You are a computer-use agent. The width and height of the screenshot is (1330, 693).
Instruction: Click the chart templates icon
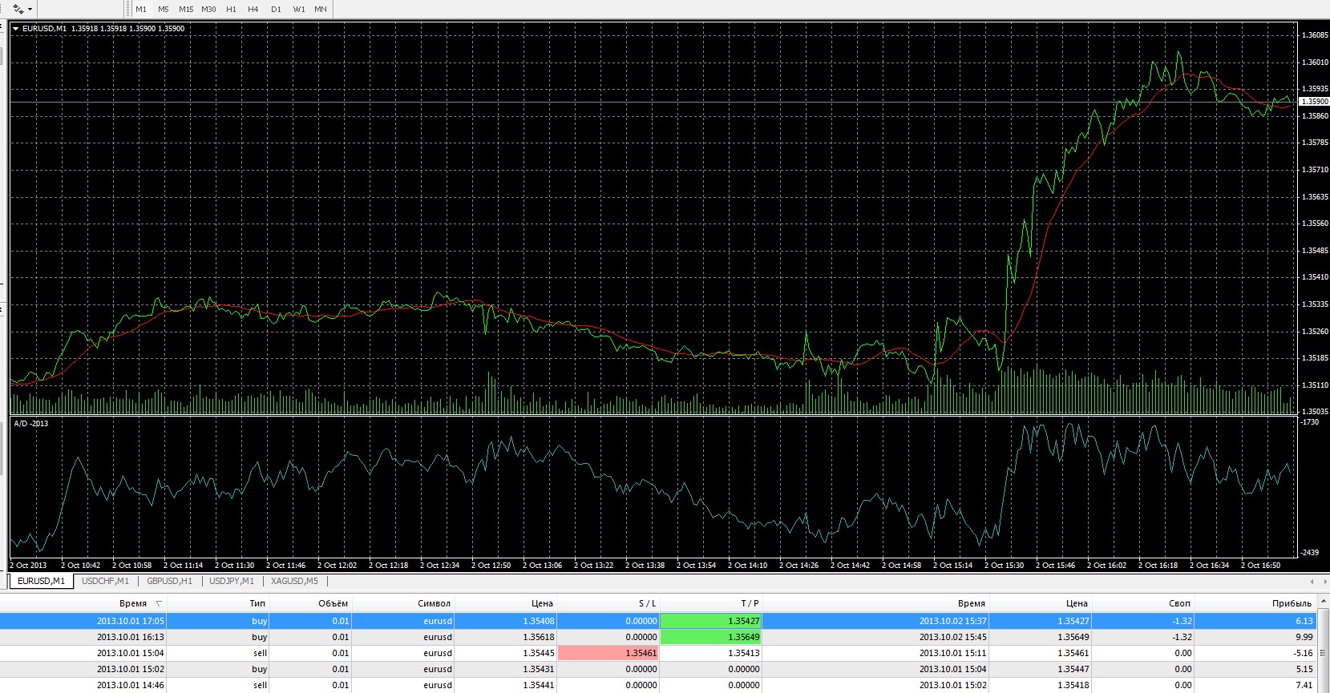click(18, 9)
